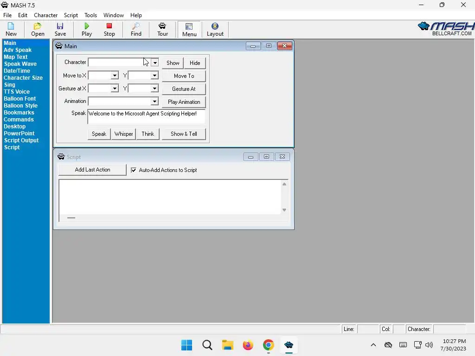Click the Move To button
Image resolution: width=475 pixels, height=356 pixels.
[x=184, y=76]
